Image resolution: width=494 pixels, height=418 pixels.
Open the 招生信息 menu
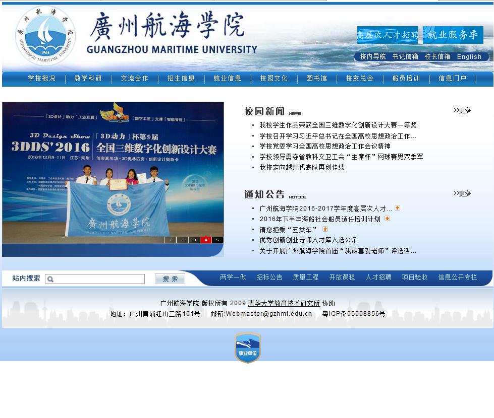181,79
